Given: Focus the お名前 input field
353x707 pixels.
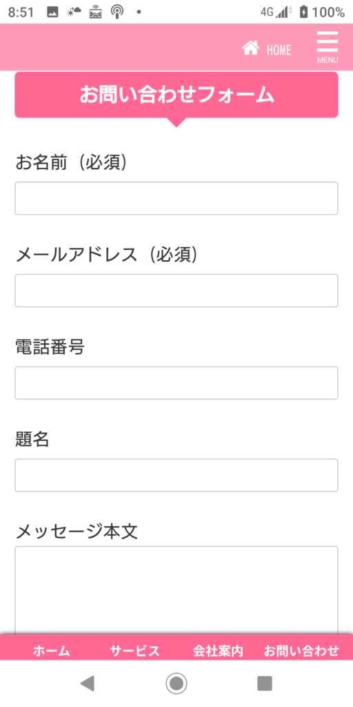Looking at the screenshot, I should click(176, 198).
